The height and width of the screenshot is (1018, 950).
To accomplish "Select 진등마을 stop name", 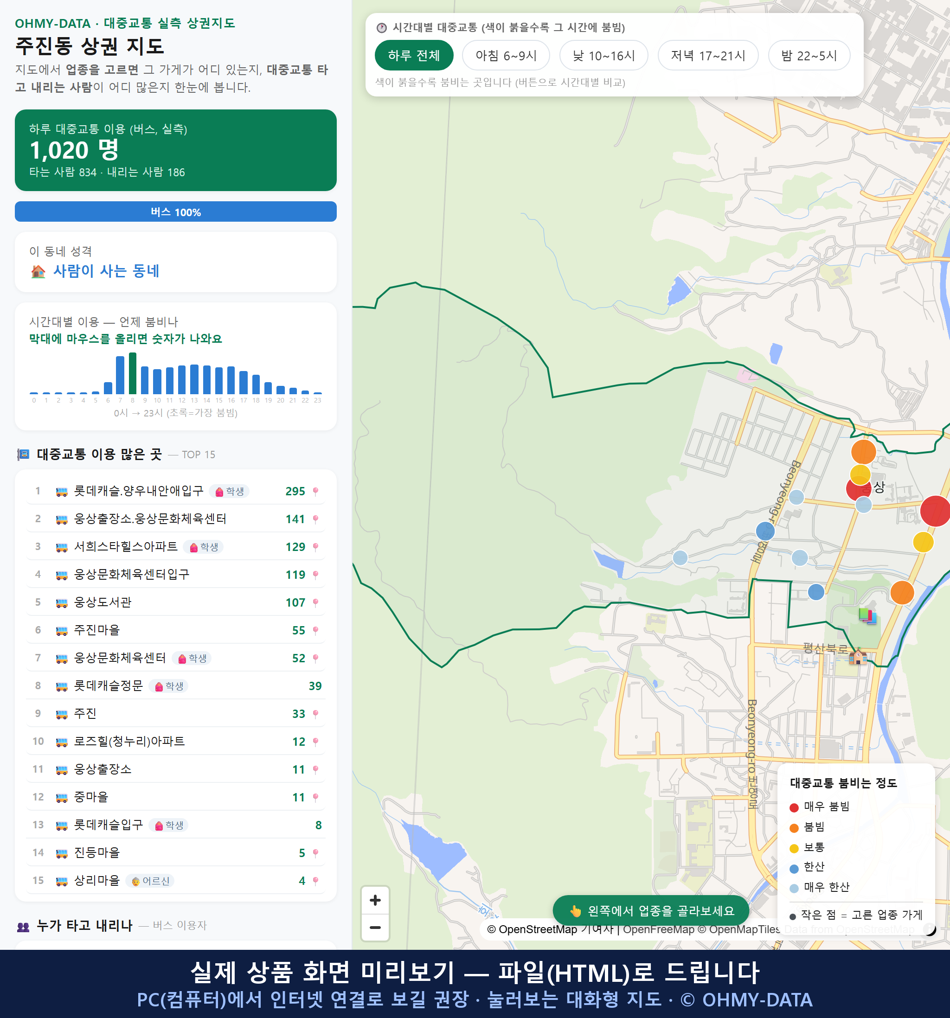I will 97,852.
